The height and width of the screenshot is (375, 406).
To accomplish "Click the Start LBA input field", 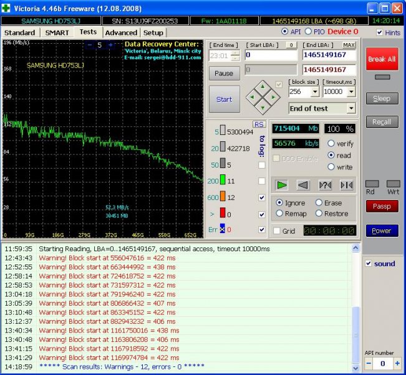I will point(271,55).
